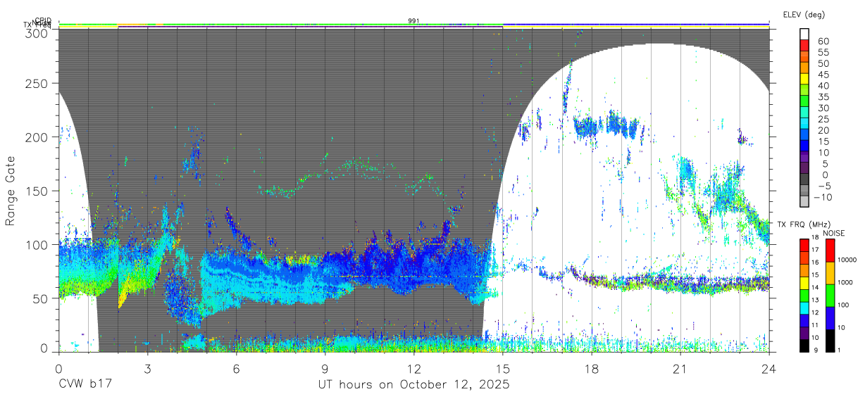Click the "30" label in the ELEV legend
Viewport: 865px width, 399px height.
[823, 108]
